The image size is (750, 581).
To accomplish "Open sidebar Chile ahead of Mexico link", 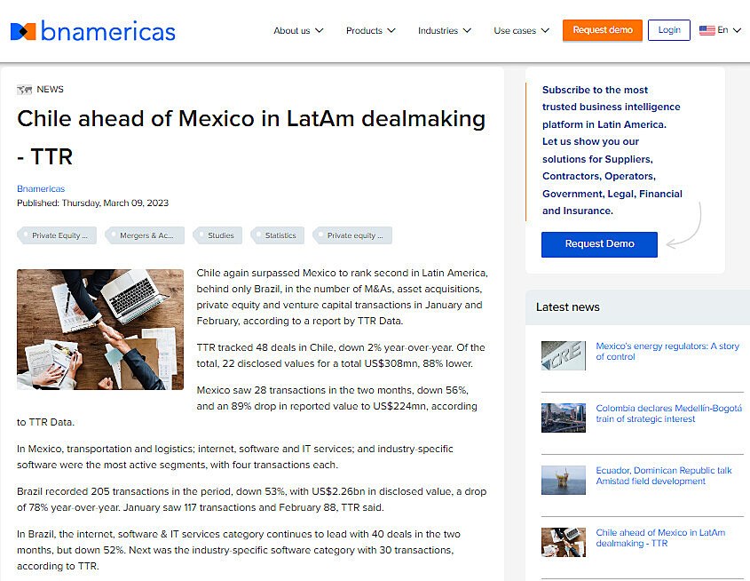I will [660, 538].
